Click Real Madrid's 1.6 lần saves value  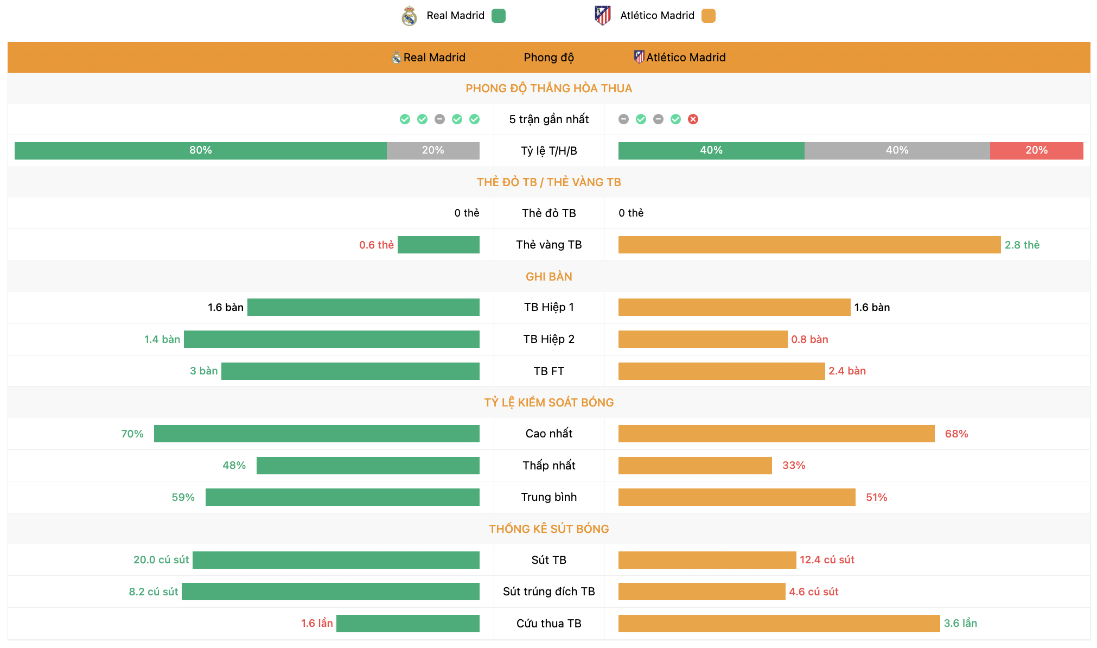(317, 623)
